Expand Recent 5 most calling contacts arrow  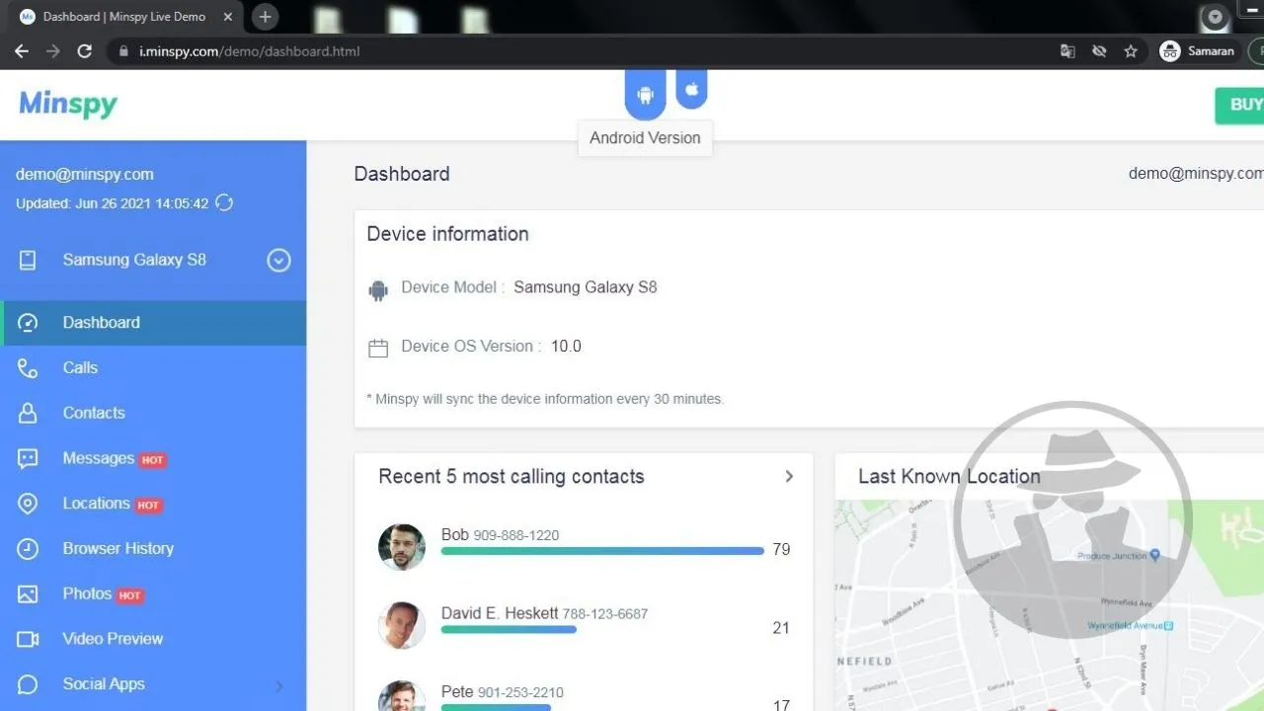[788, 477]
